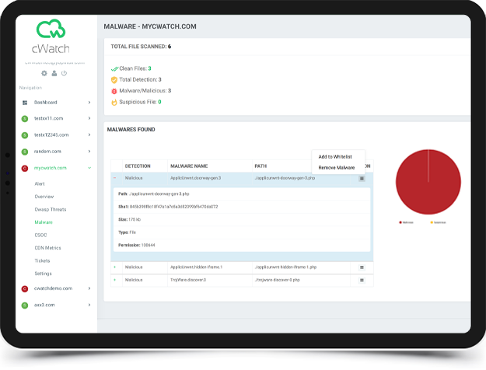Click the Clean Files checkmark icon
This screenshot has height=370, width=486.
point(114,69)
